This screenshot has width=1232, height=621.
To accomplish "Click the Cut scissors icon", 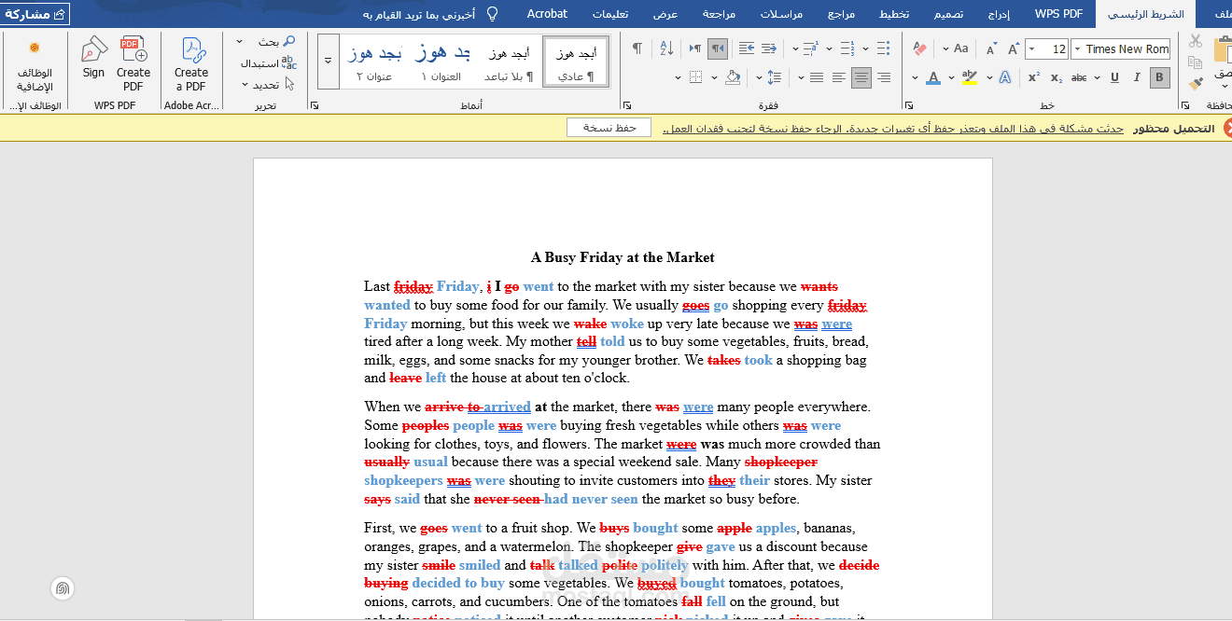I will click(x=1196, y=41).
